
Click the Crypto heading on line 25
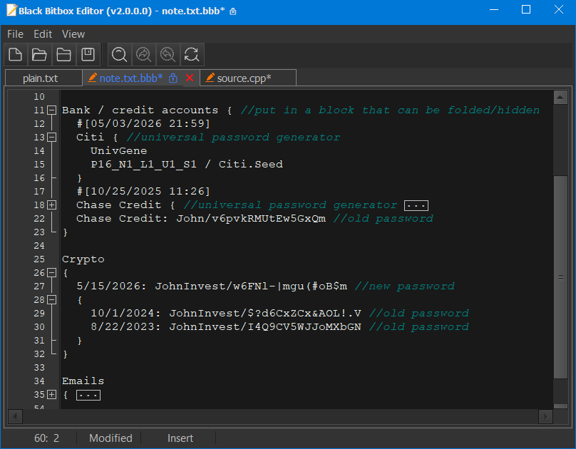83,259
